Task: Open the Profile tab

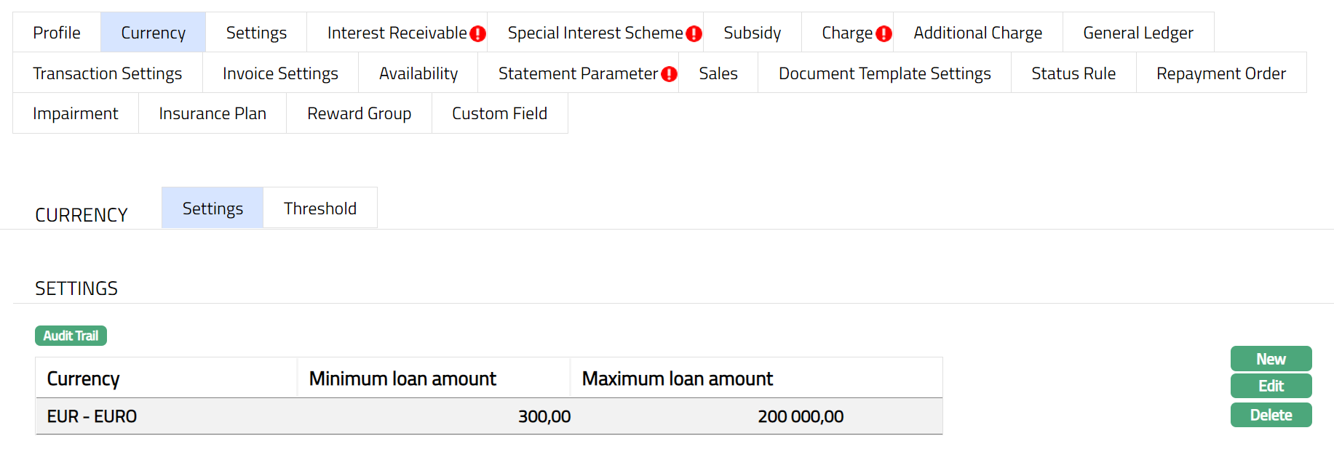Action: coord(57,33)
